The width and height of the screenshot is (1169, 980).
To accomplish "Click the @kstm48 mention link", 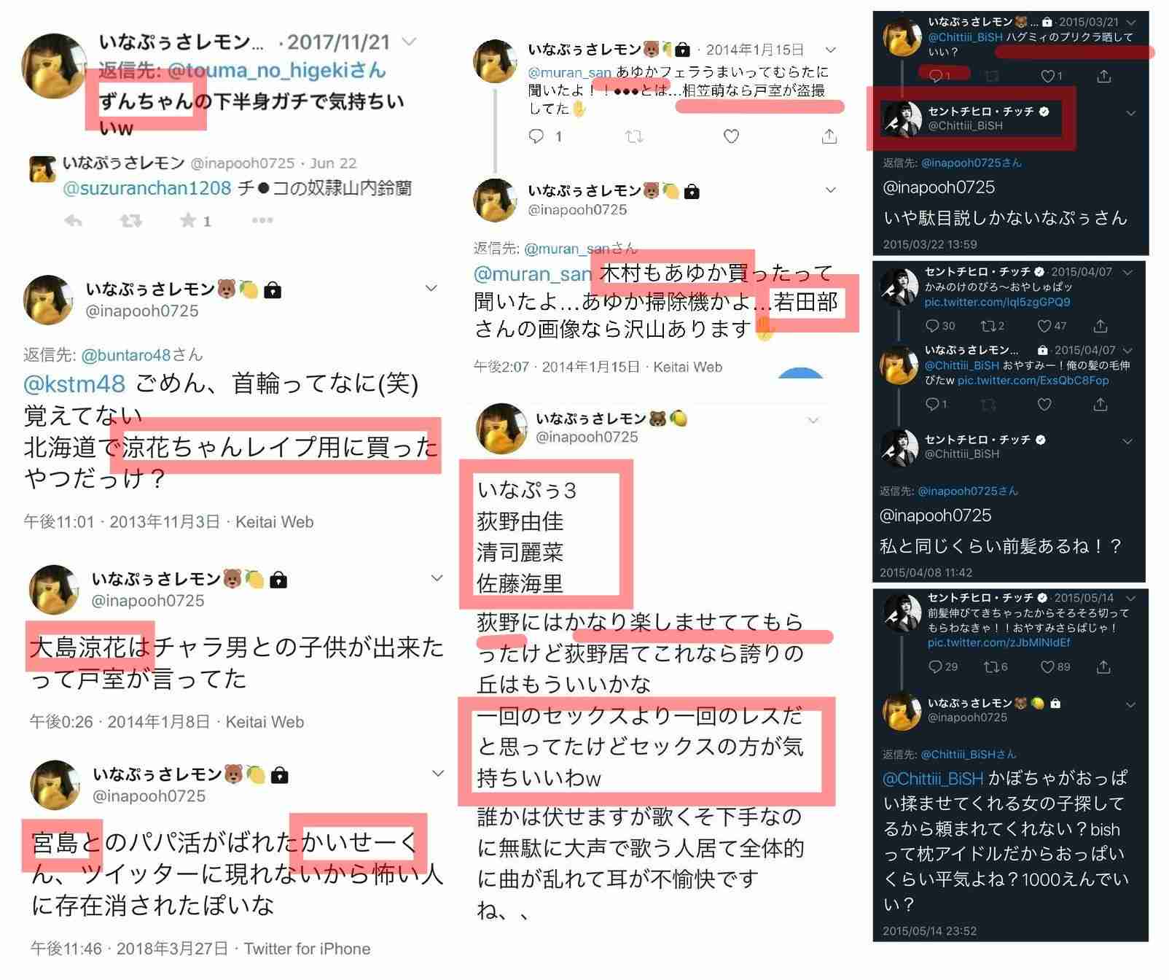I will (74, 383).
